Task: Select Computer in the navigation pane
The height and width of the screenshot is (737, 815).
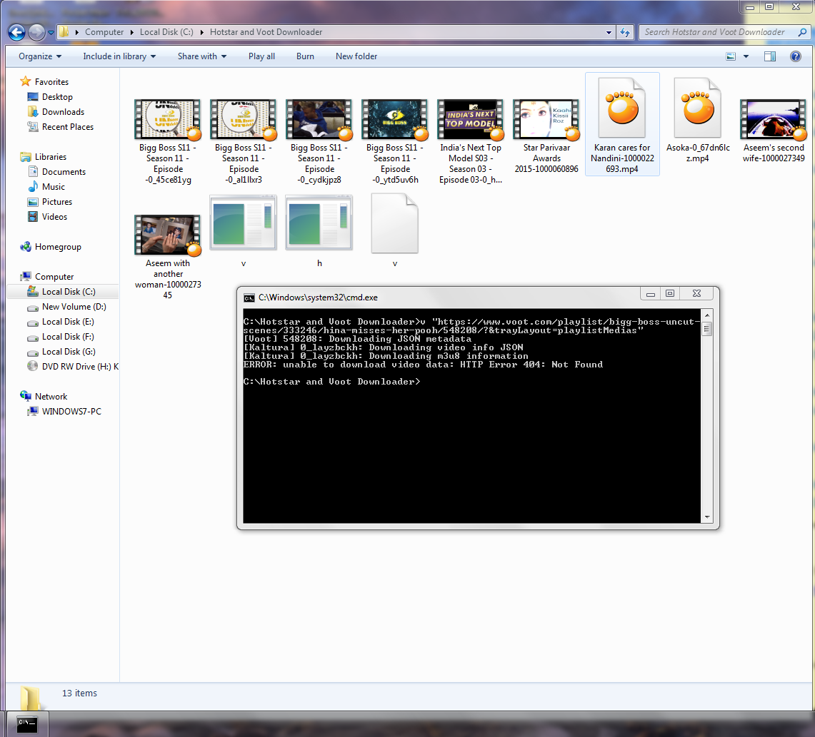Action: (54, 277)
